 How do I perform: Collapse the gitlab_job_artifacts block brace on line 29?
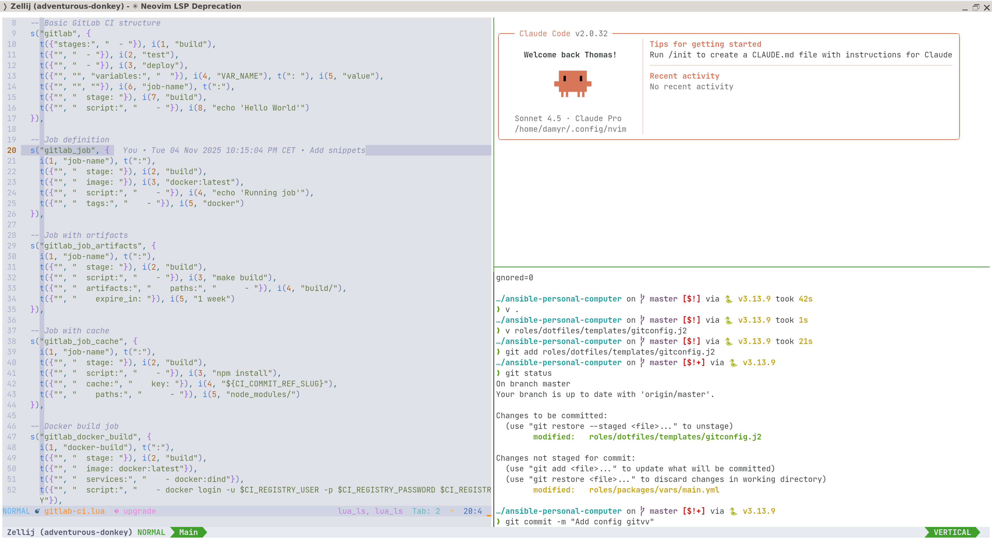coord(154,246)
